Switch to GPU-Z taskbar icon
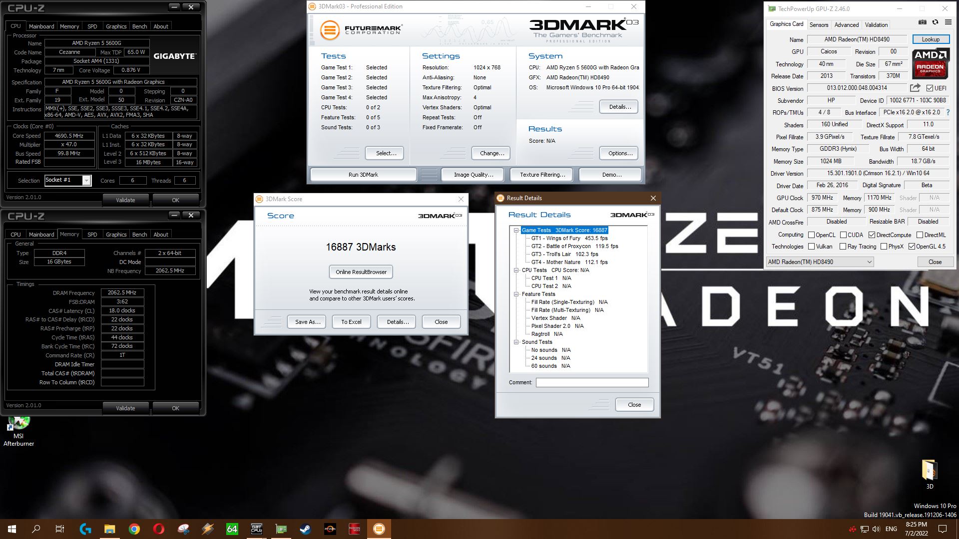Image resolution: width=959 pixels, height=539 pixels. click(x=281, y=529)
